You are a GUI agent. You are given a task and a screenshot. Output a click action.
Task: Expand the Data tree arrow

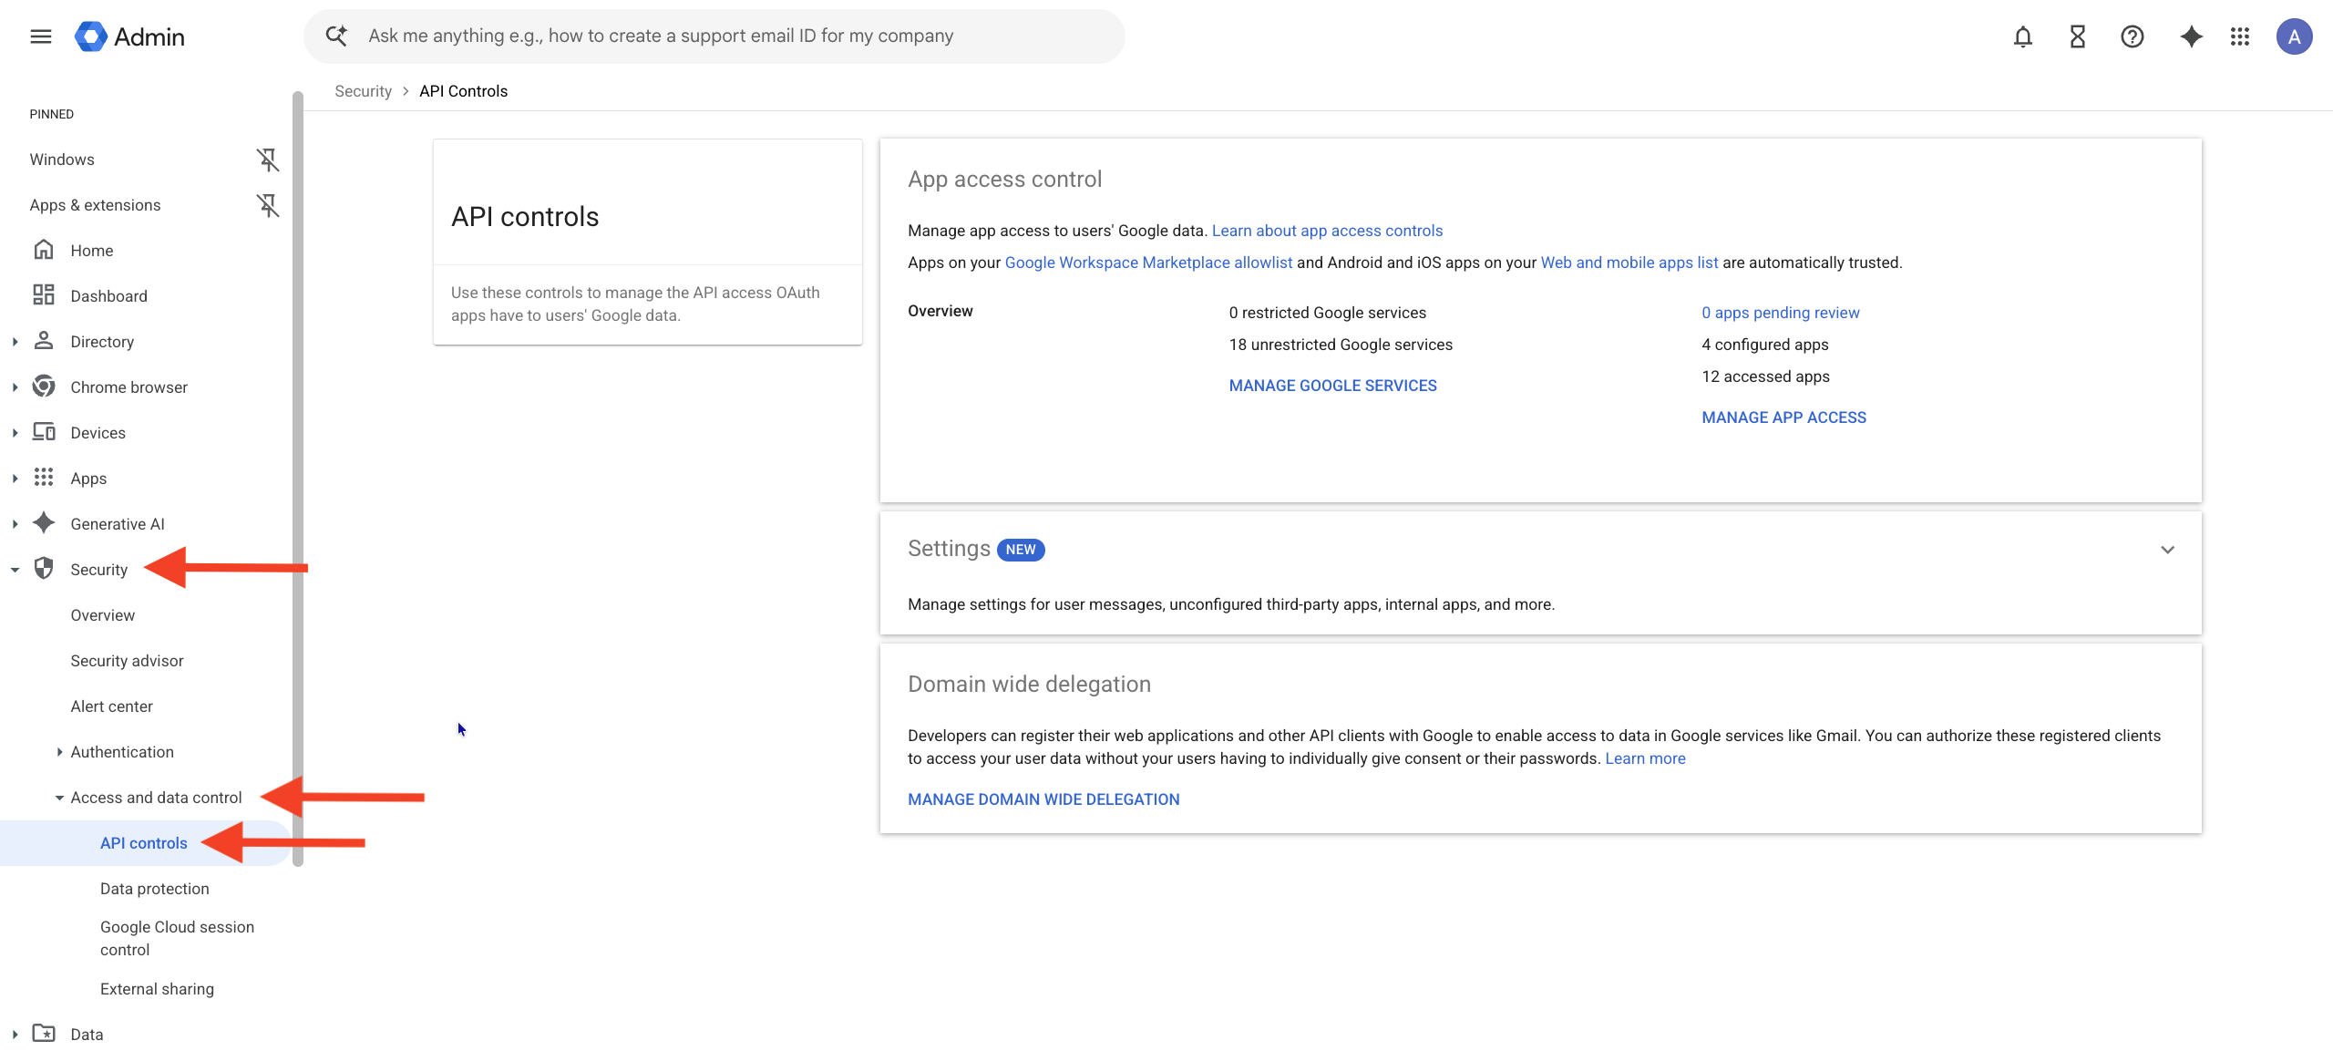(15, 1035)
